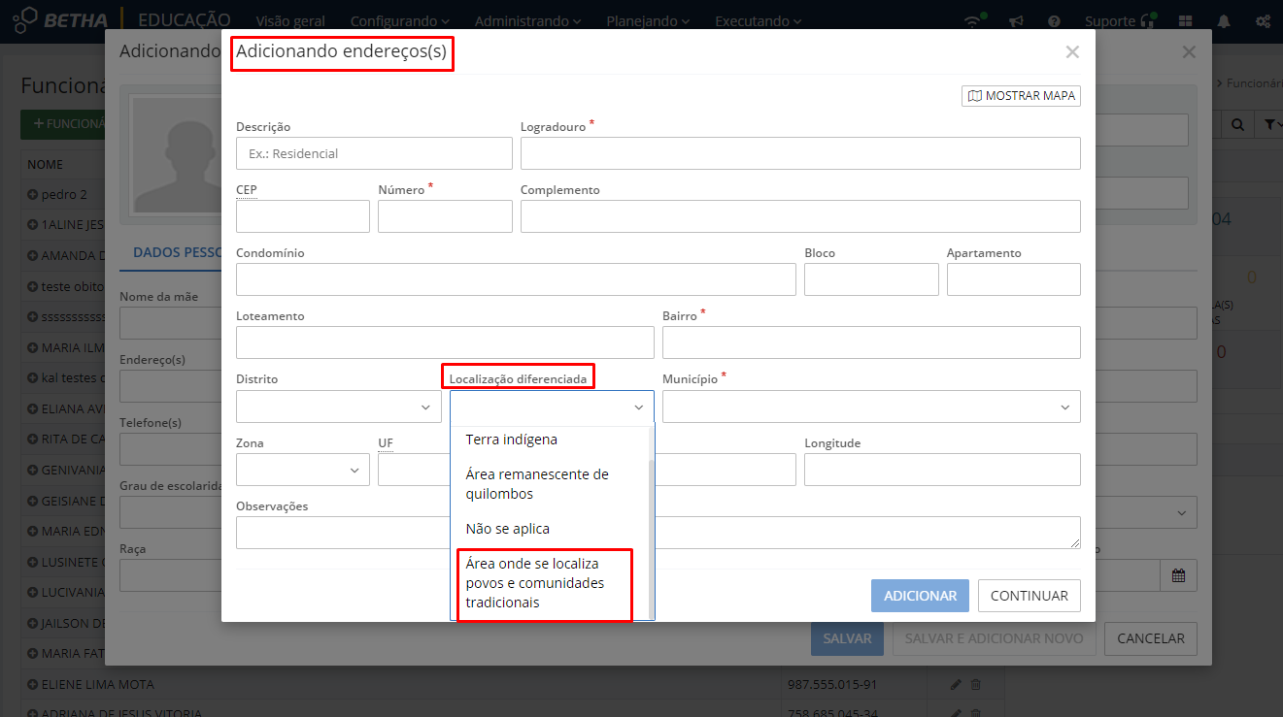Expand the Município dropdown
The width and height of the screenshot is (1283, 717).
pyautogui.click(x=871, y=407)
